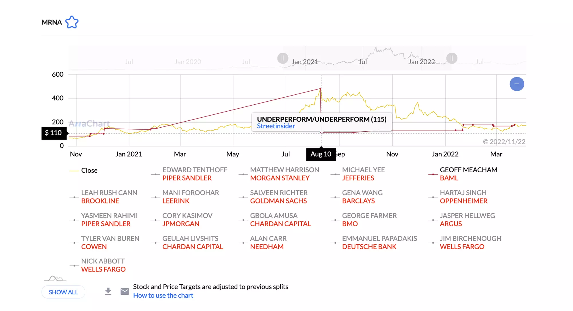
Task: Click the MRNA ticker title
Action: pos(52,22)
